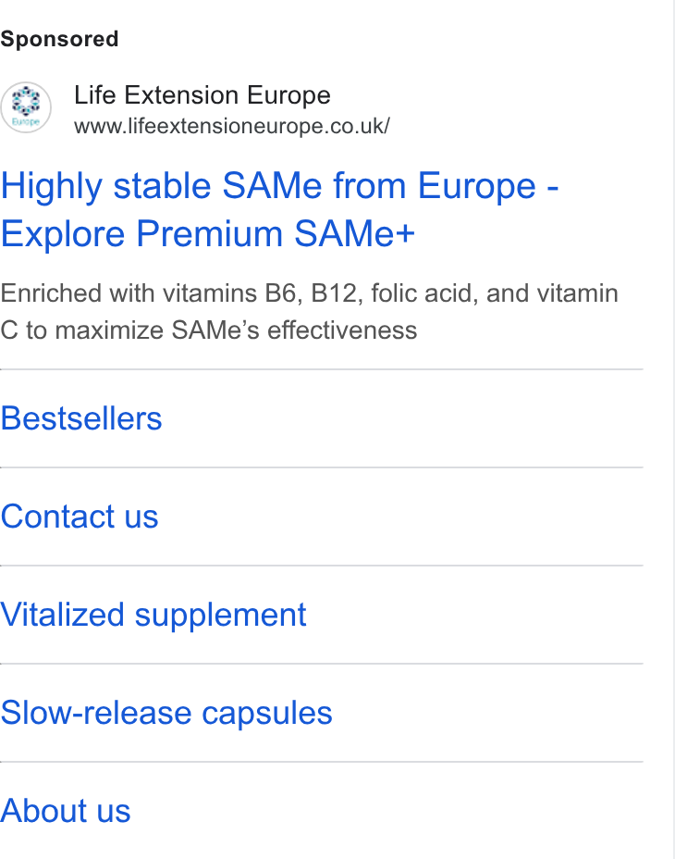Click the Sponsored label
Viewport: 675px width, 859px height.
(59, 39)
